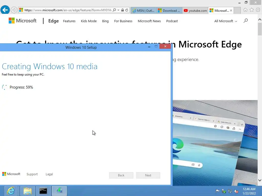The image size is (262, 196).
Task: Click the Edge heading link
Action: tap(53, 21)
